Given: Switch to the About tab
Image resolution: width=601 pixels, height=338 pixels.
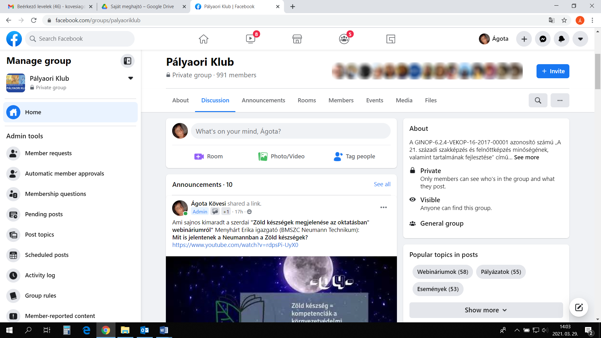Looking at the screenshot, I should point(180,100).
